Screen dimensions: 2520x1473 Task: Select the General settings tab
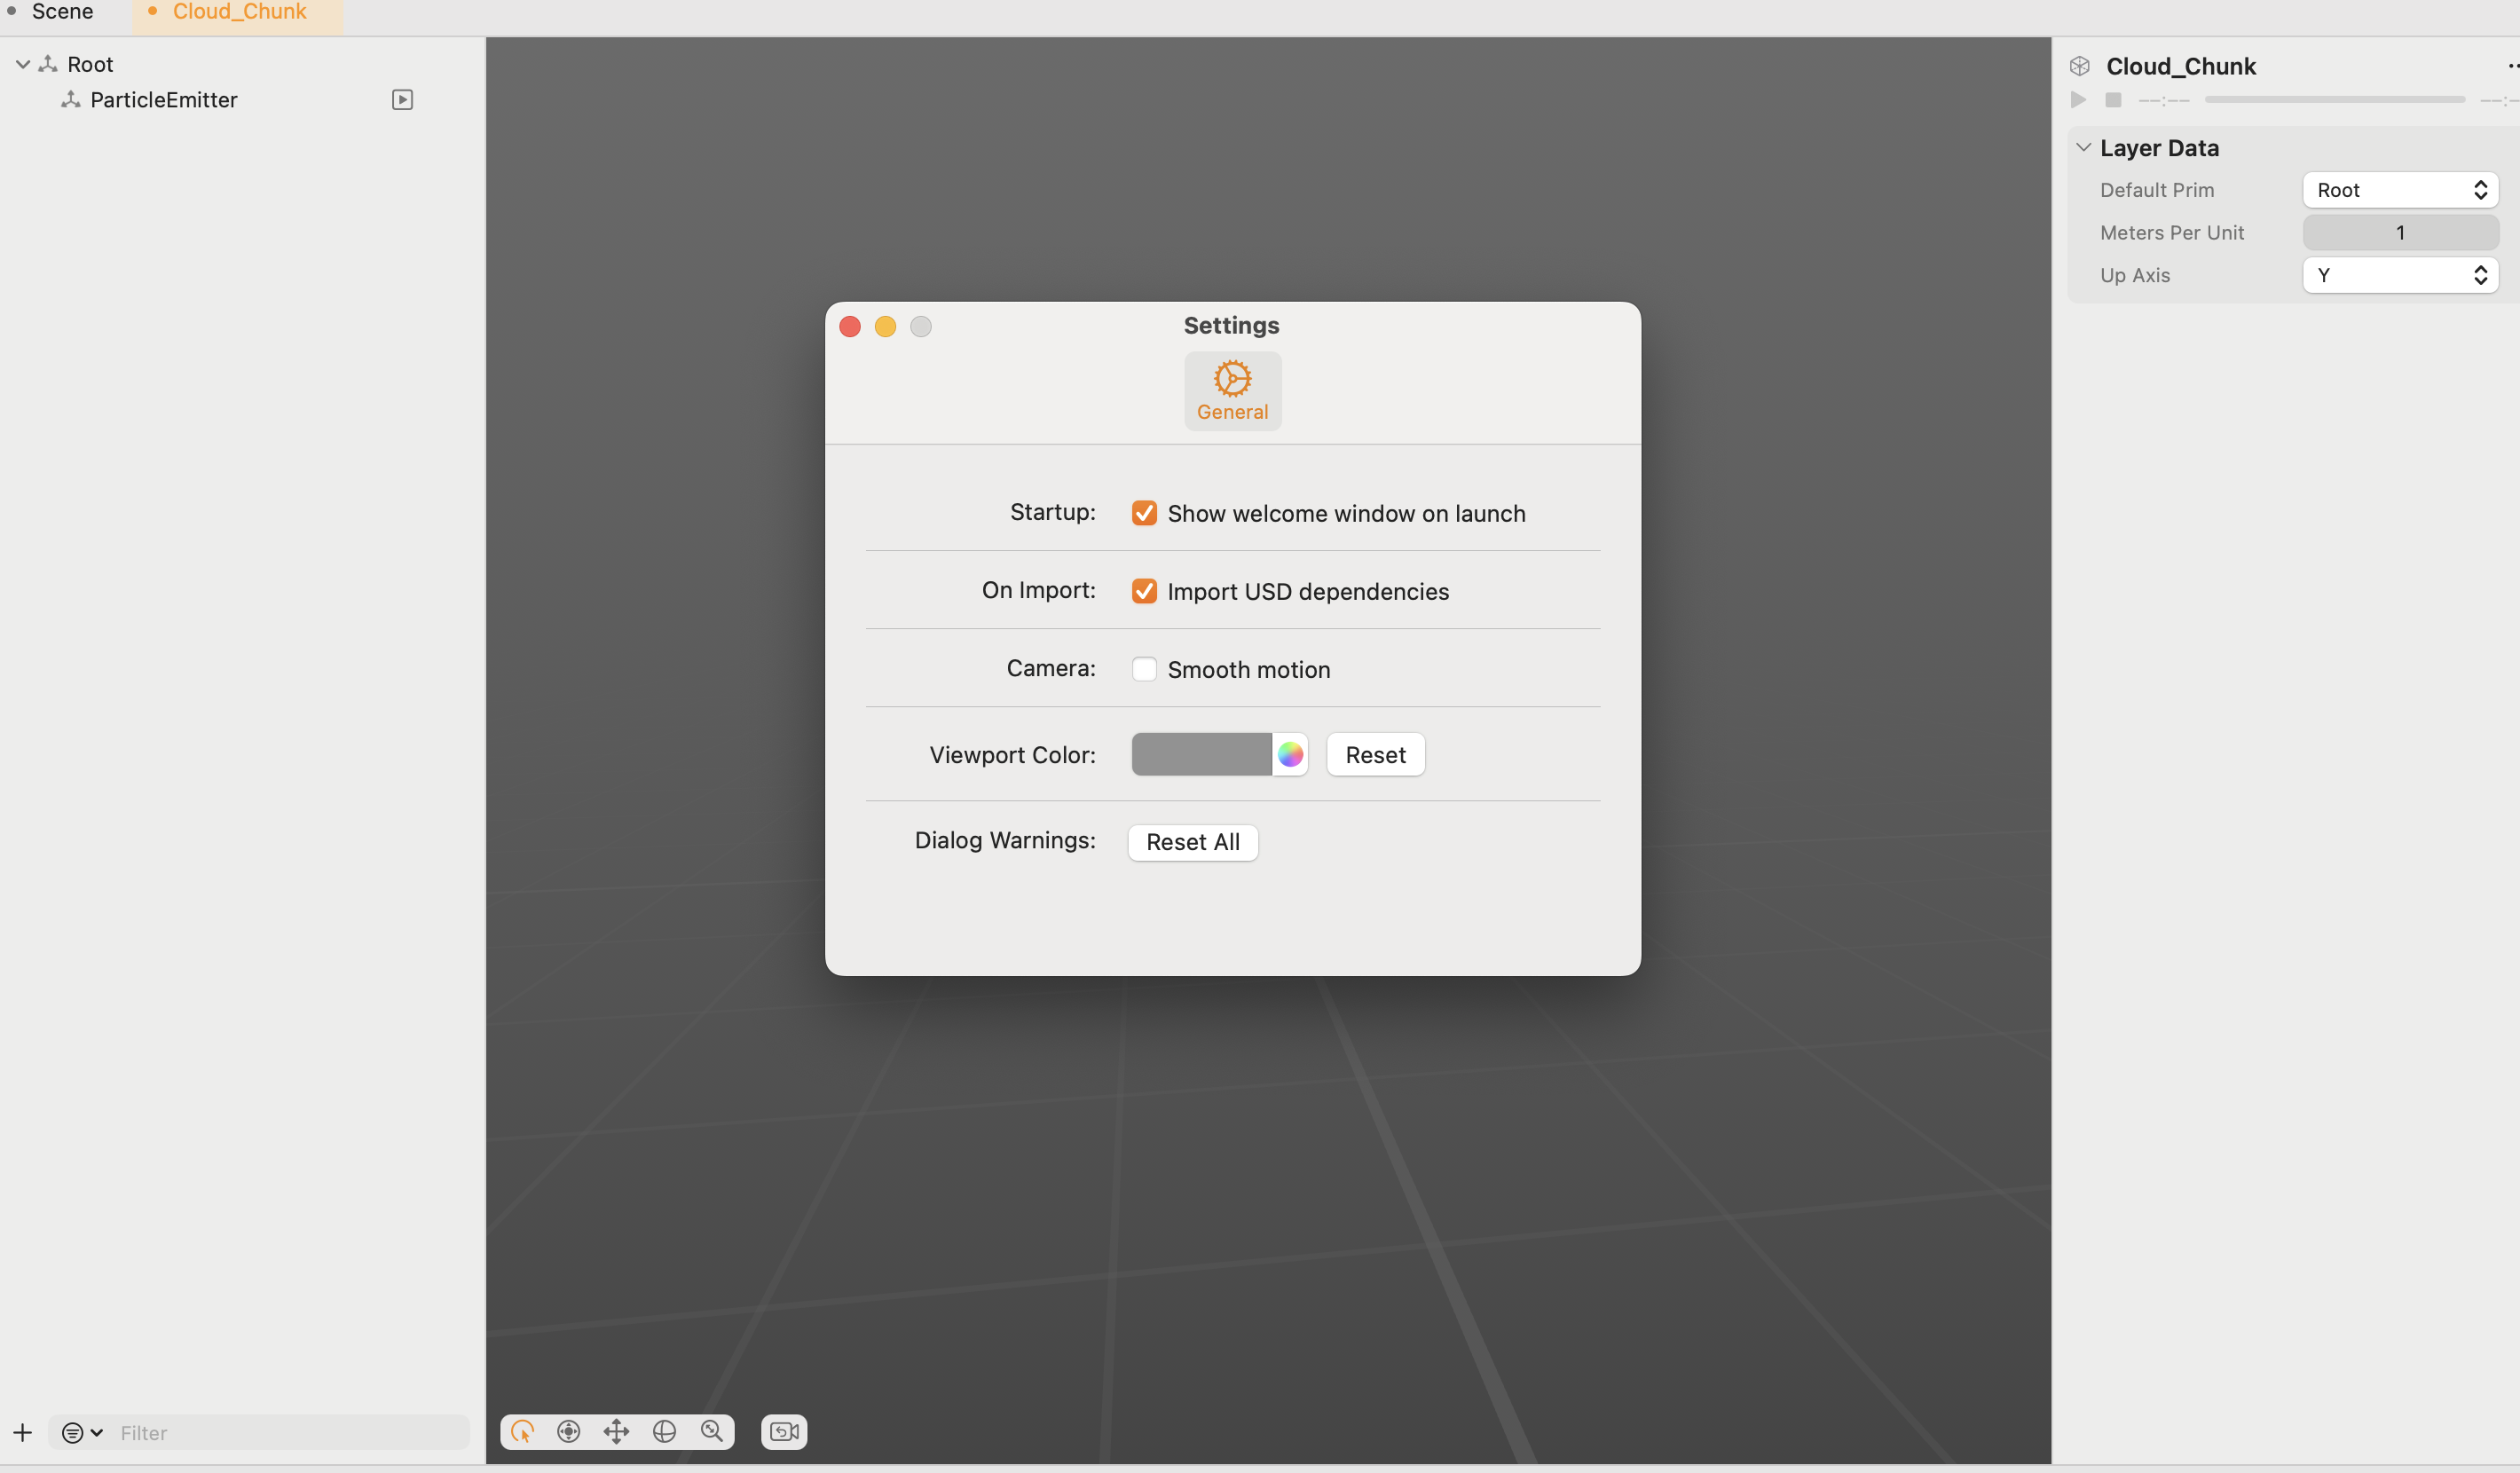[x=1232, y=391]
